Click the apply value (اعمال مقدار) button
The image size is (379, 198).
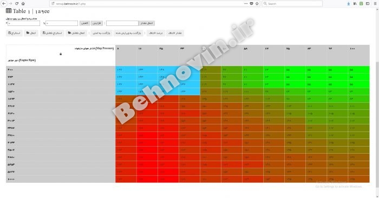pyautogui.click(x=147, y=23)
